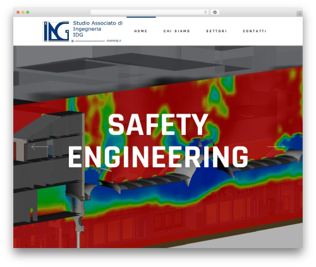This screenshot has height=267, width=316.
Task: Show previous slide with left arrow
Action: click(x=40, y=146)
